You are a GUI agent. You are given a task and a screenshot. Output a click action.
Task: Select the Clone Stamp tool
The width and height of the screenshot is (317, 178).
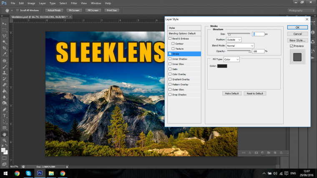tap(4, 73)
